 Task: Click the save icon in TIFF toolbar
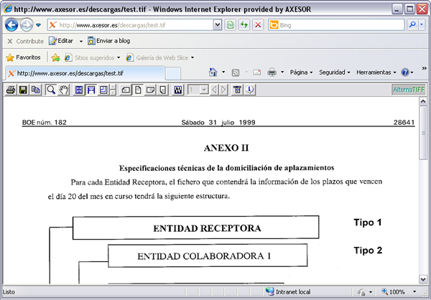(x=23, y=90)
